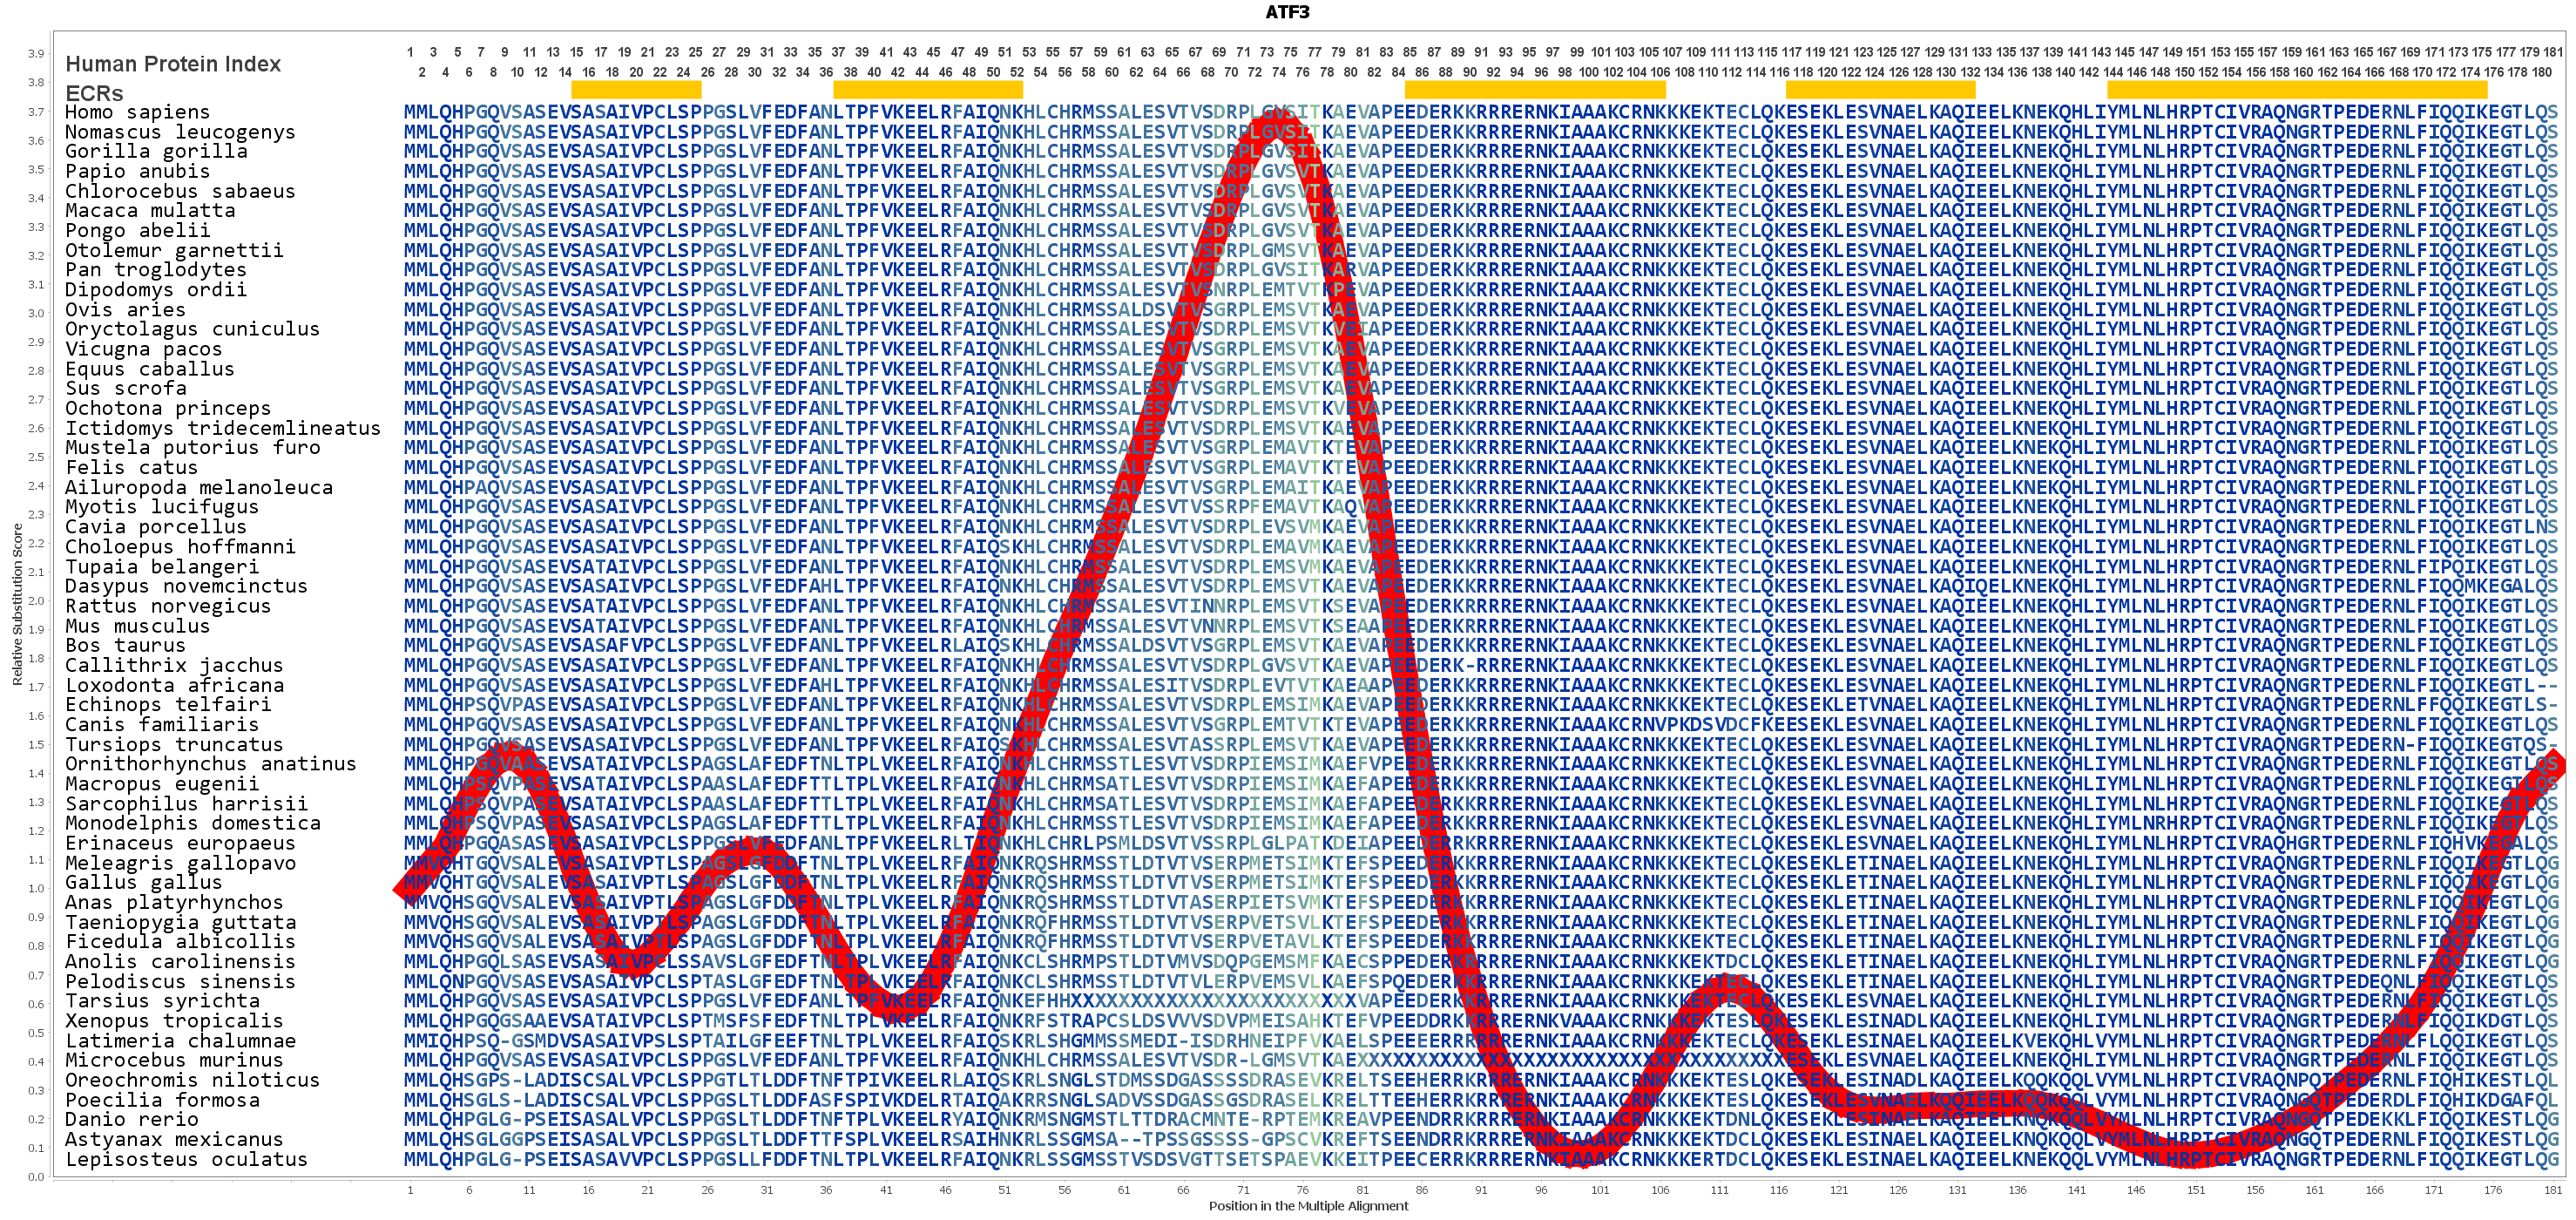Click the Relative Substitution Score axis label
The height and width of the screenshot is (1220, 2576).
(17, 605)
